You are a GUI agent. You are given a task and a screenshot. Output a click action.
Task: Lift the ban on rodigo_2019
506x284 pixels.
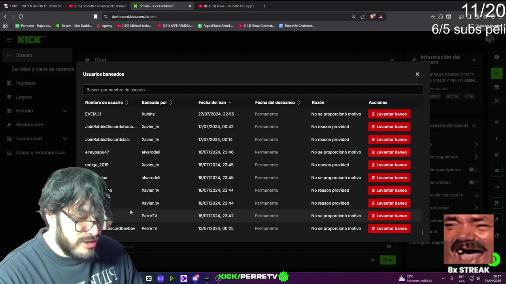[x=389, y=165]
